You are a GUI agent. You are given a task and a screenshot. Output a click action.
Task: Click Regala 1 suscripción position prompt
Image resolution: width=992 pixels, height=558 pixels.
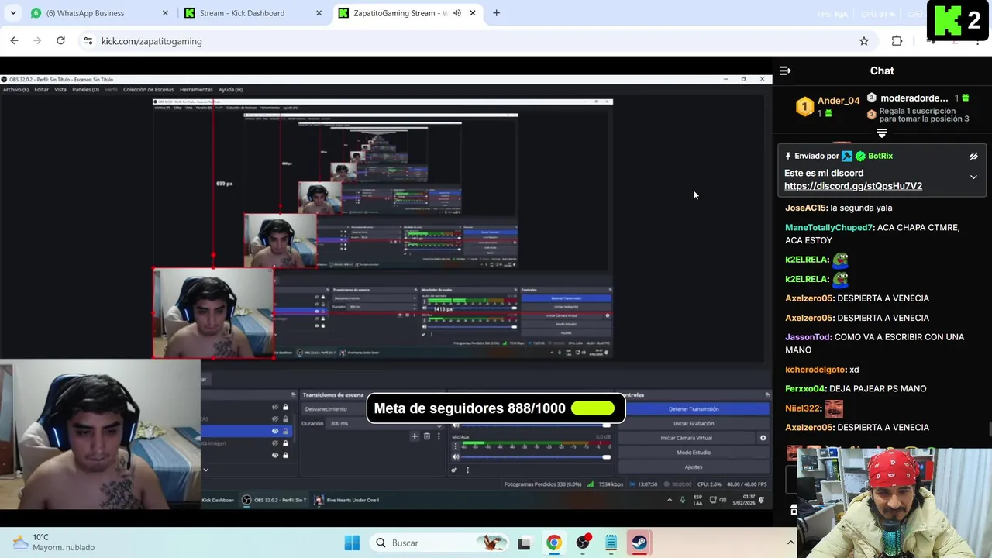pos(924,115)
